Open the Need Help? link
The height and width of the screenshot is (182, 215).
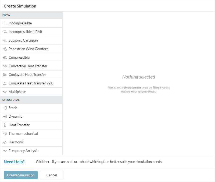click(14, 162)
